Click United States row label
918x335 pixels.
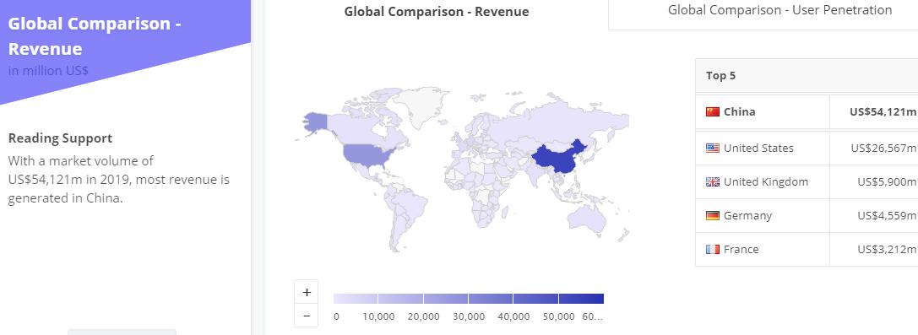(758, 148)
